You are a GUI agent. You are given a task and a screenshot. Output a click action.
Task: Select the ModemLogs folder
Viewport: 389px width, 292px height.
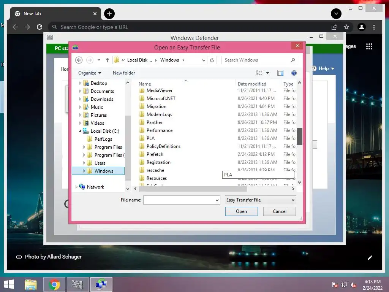tap(159, 114)
